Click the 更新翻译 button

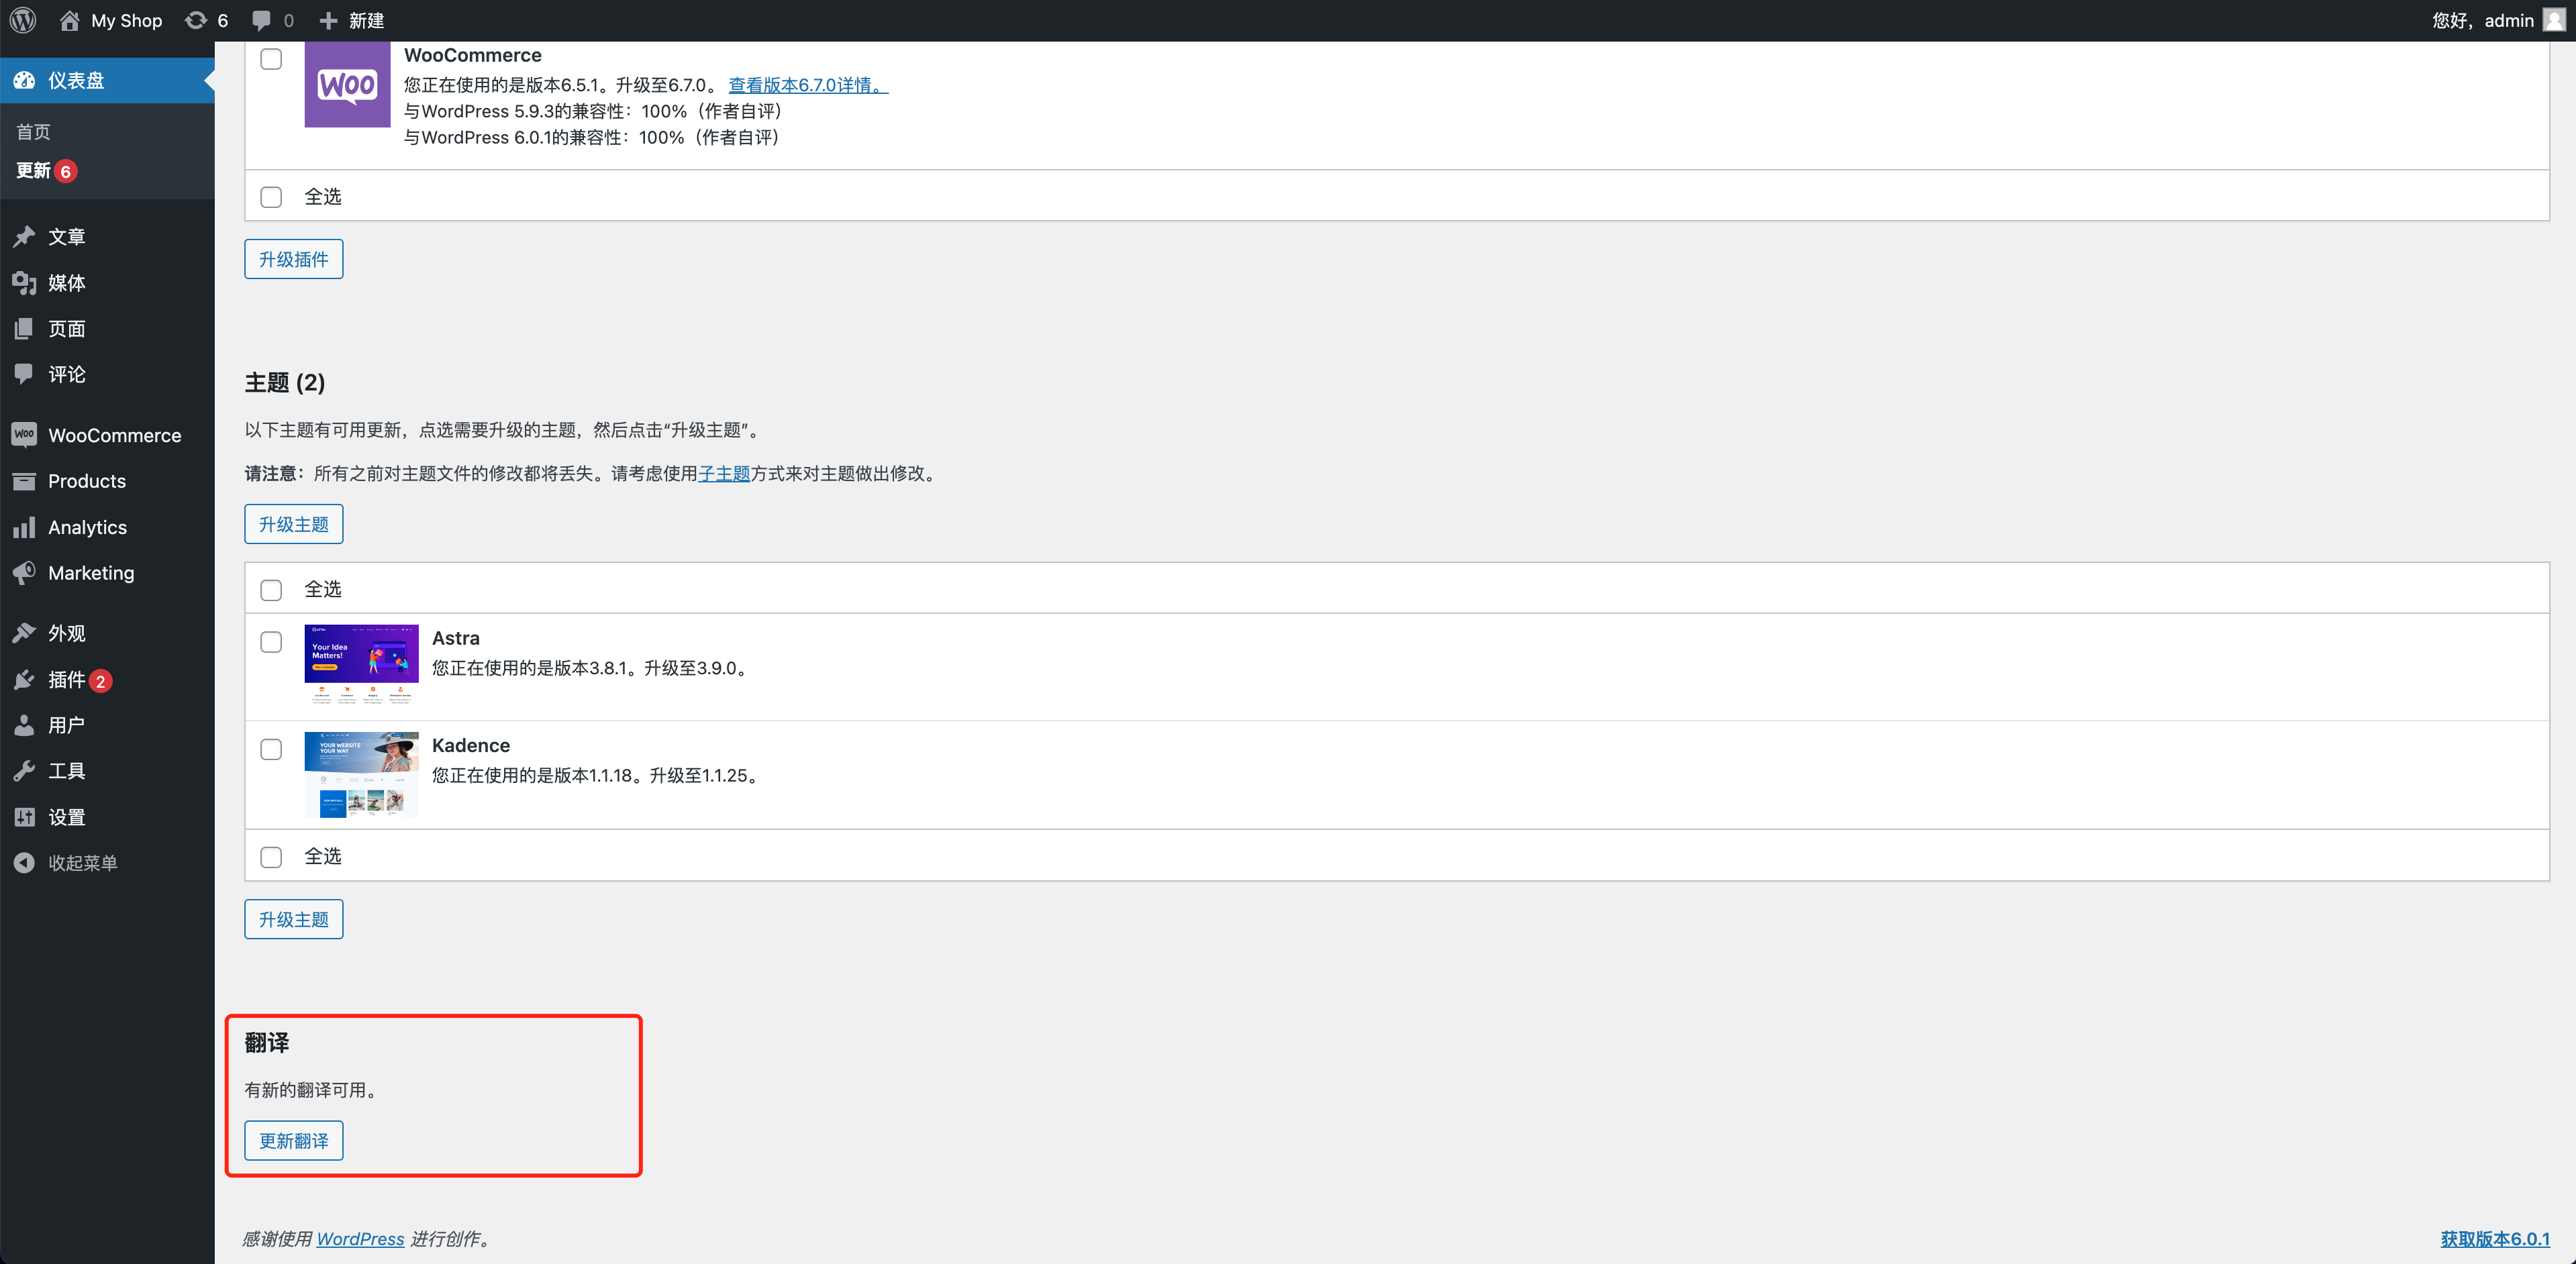tap(293, 1141)
